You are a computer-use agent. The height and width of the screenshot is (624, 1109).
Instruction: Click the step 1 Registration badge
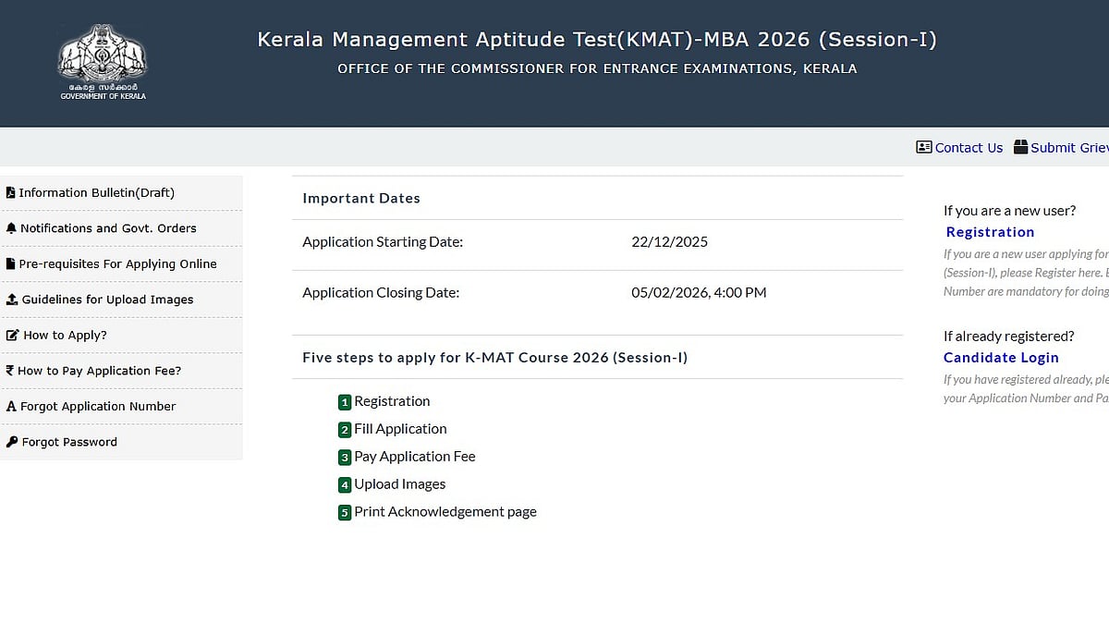(x=345, y=401)
